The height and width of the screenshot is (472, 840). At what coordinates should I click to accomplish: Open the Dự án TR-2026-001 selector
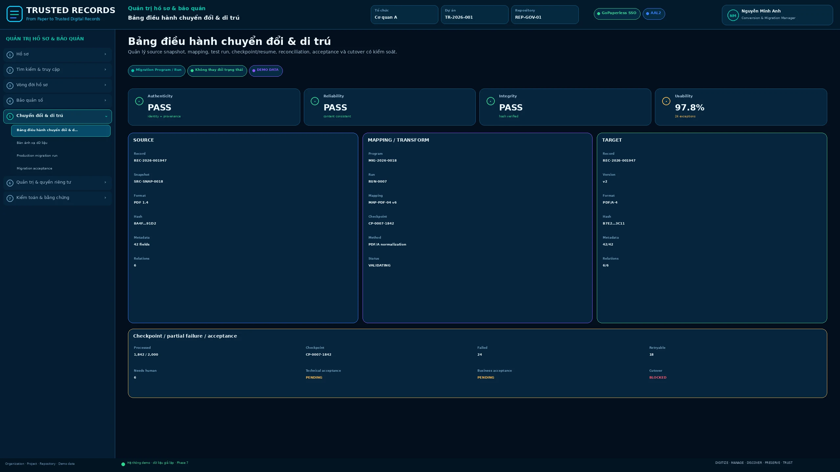tap(474, 14)
